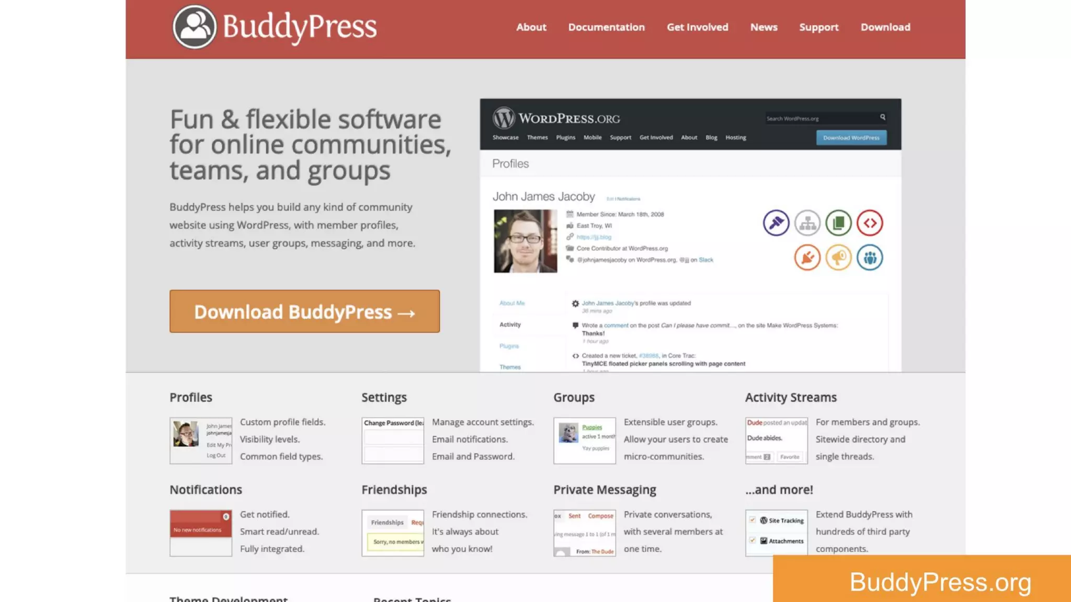The height and width of the screenshot is (602, 1071).
Task: Open the Get Involved menu item
Action: [697, 27]
